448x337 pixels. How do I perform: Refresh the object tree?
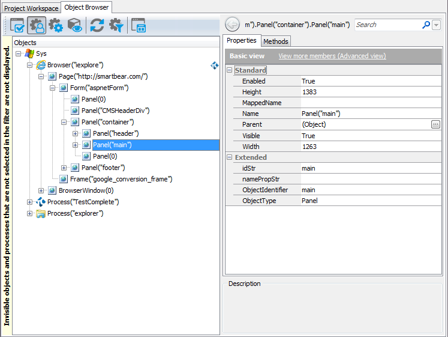pyautogui.click(x=97, y=25)
